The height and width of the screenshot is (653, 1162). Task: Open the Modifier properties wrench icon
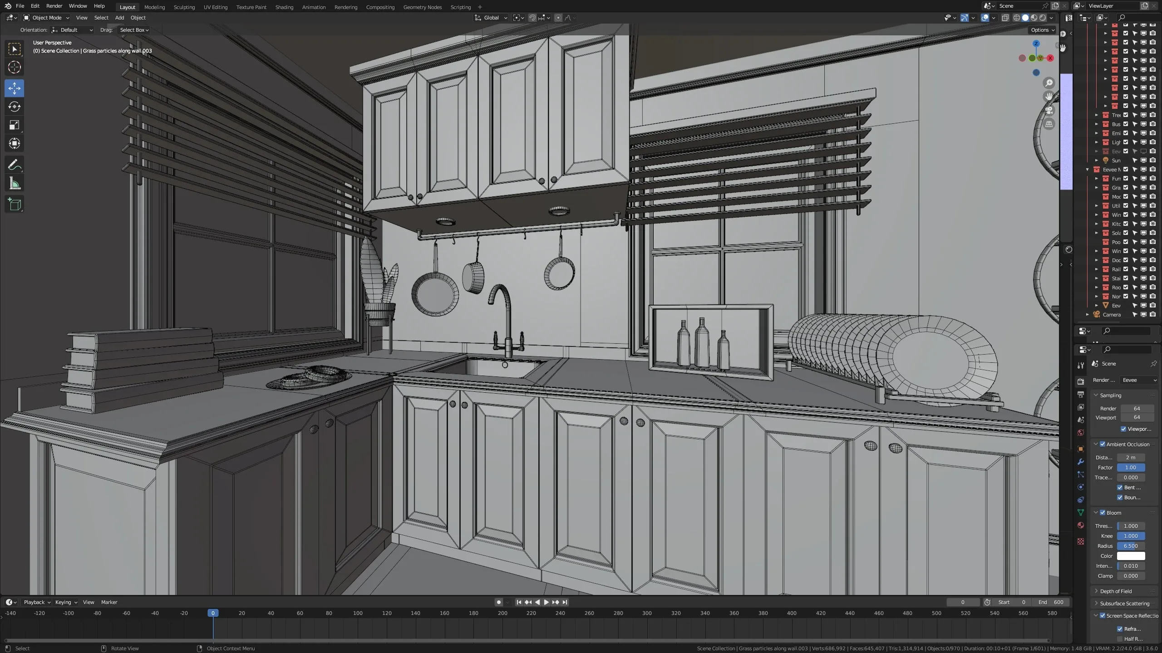(x=1080, y=462)
